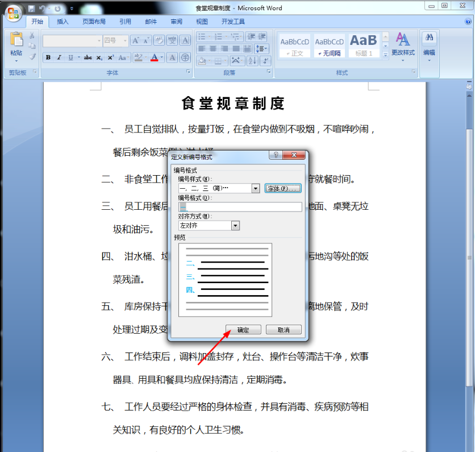Switch to the 页面布局 tab

pos(94,22)
